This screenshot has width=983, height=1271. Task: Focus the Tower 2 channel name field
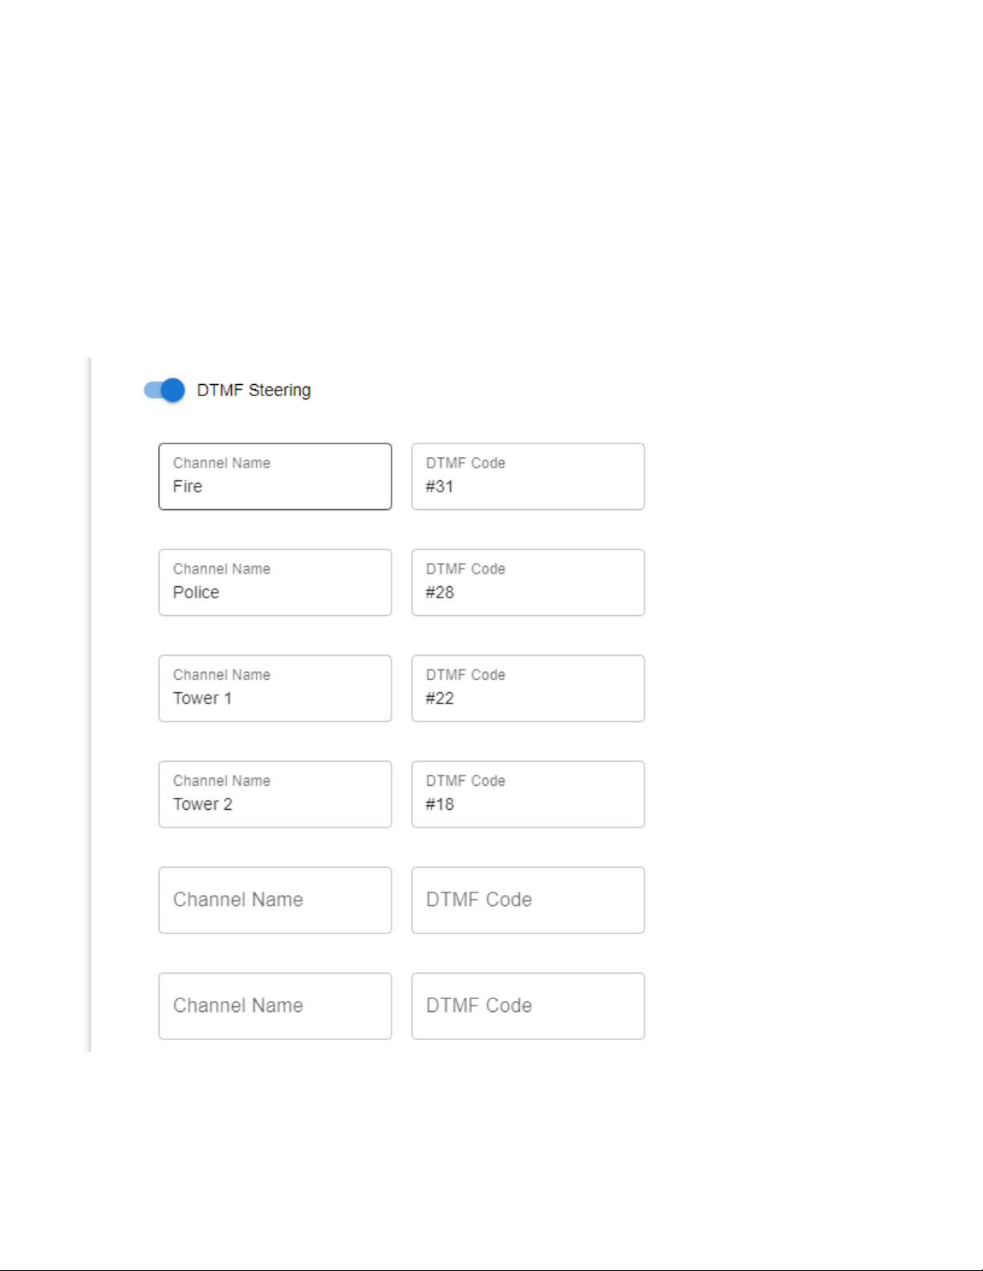click(275, 794)
